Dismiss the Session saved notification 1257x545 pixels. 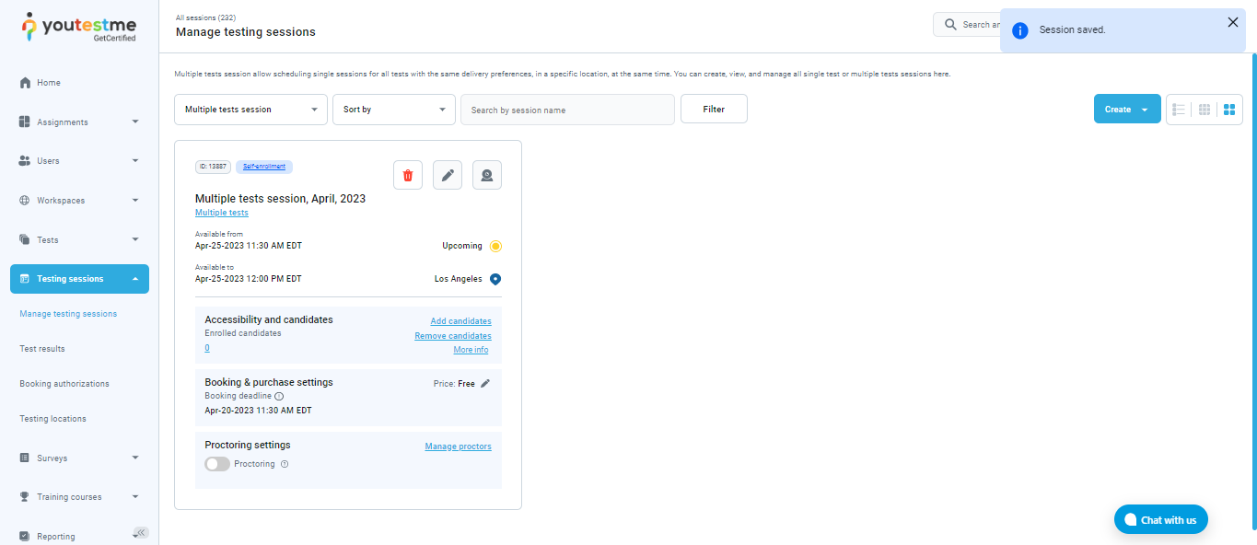pos(1233,22)
